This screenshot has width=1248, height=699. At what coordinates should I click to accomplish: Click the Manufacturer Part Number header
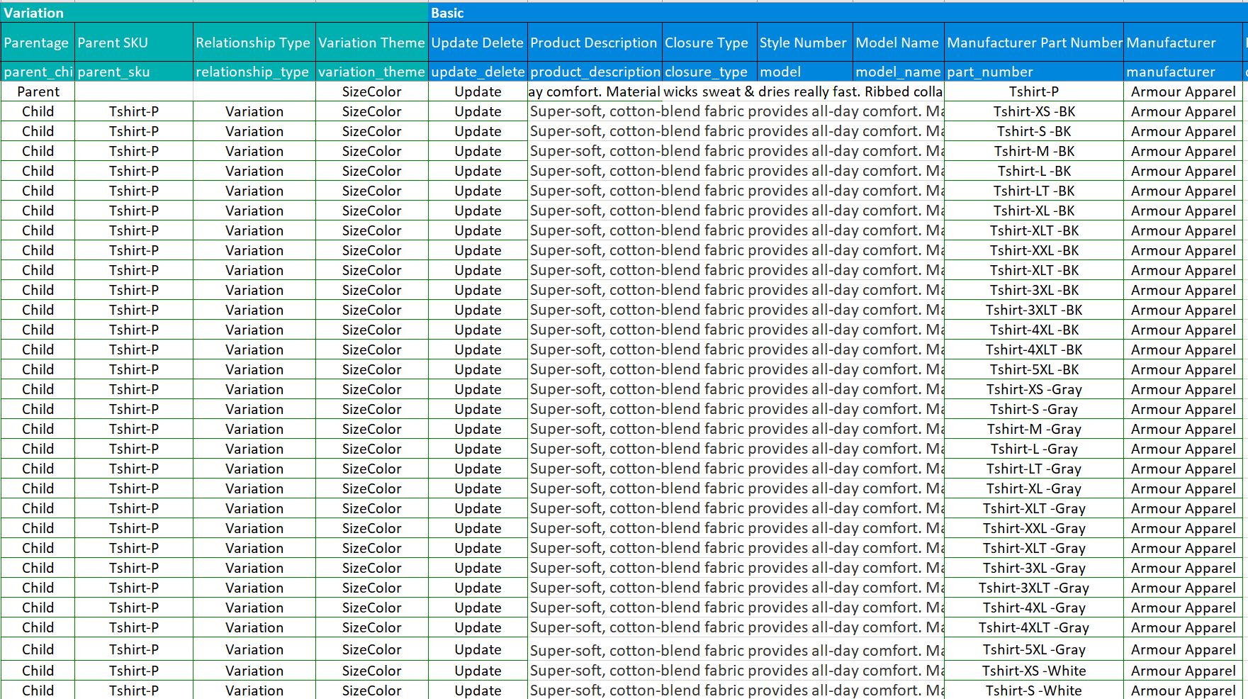[x=1034, y=43]
